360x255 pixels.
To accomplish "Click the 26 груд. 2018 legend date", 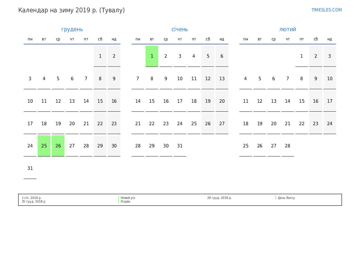I will pos(219,198).
